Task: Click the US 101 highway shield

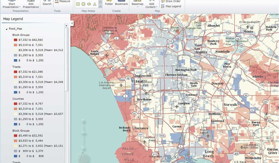Action: [165, 30]
